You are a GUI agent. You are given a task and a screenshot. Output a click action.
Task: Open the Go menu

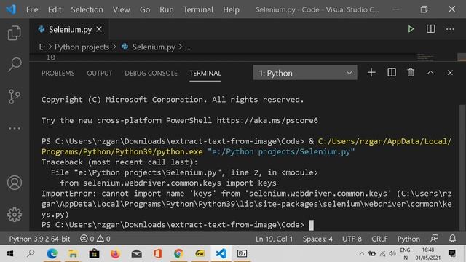coord(145,9)
